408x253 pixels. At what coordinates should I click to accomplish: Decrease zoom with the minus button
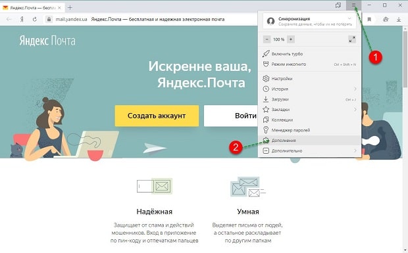[267, 39]
